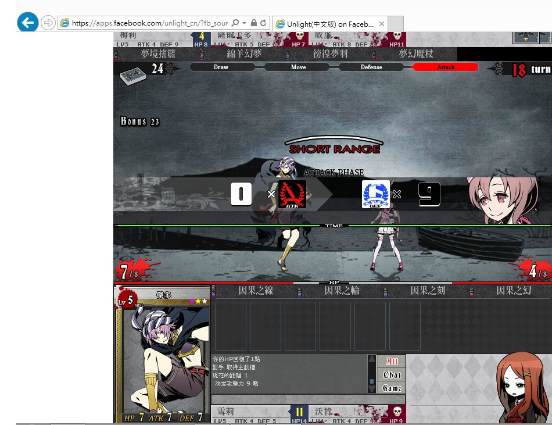This screenshot has width=552, height=425.
Task: Click the 18 turn counter
Action: pos(531,70)
